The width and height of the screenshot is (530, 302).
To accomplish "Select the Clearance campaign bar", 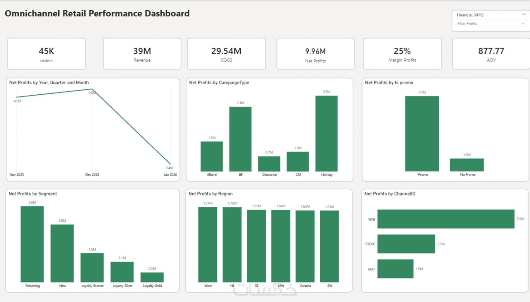I will tap(269, 164).
